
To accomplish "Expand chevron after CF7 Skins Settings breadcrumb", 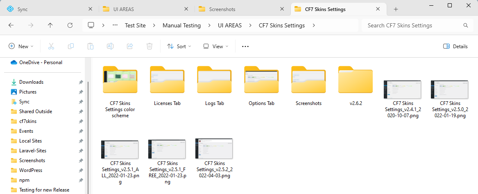I will [314, 25].
